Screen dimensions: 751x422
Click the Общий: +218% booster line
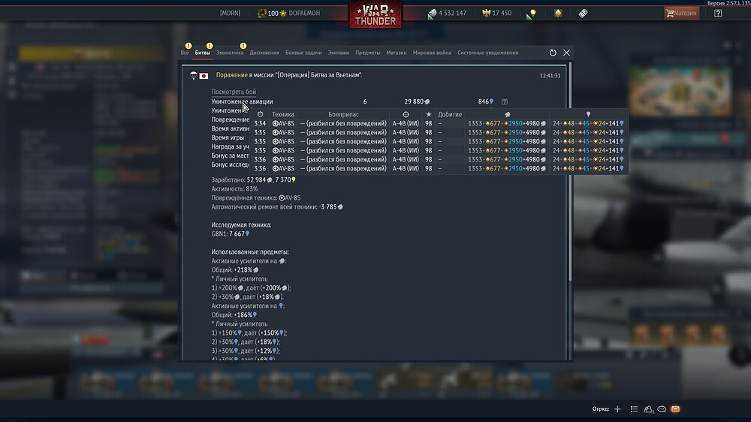click(234, 270)
